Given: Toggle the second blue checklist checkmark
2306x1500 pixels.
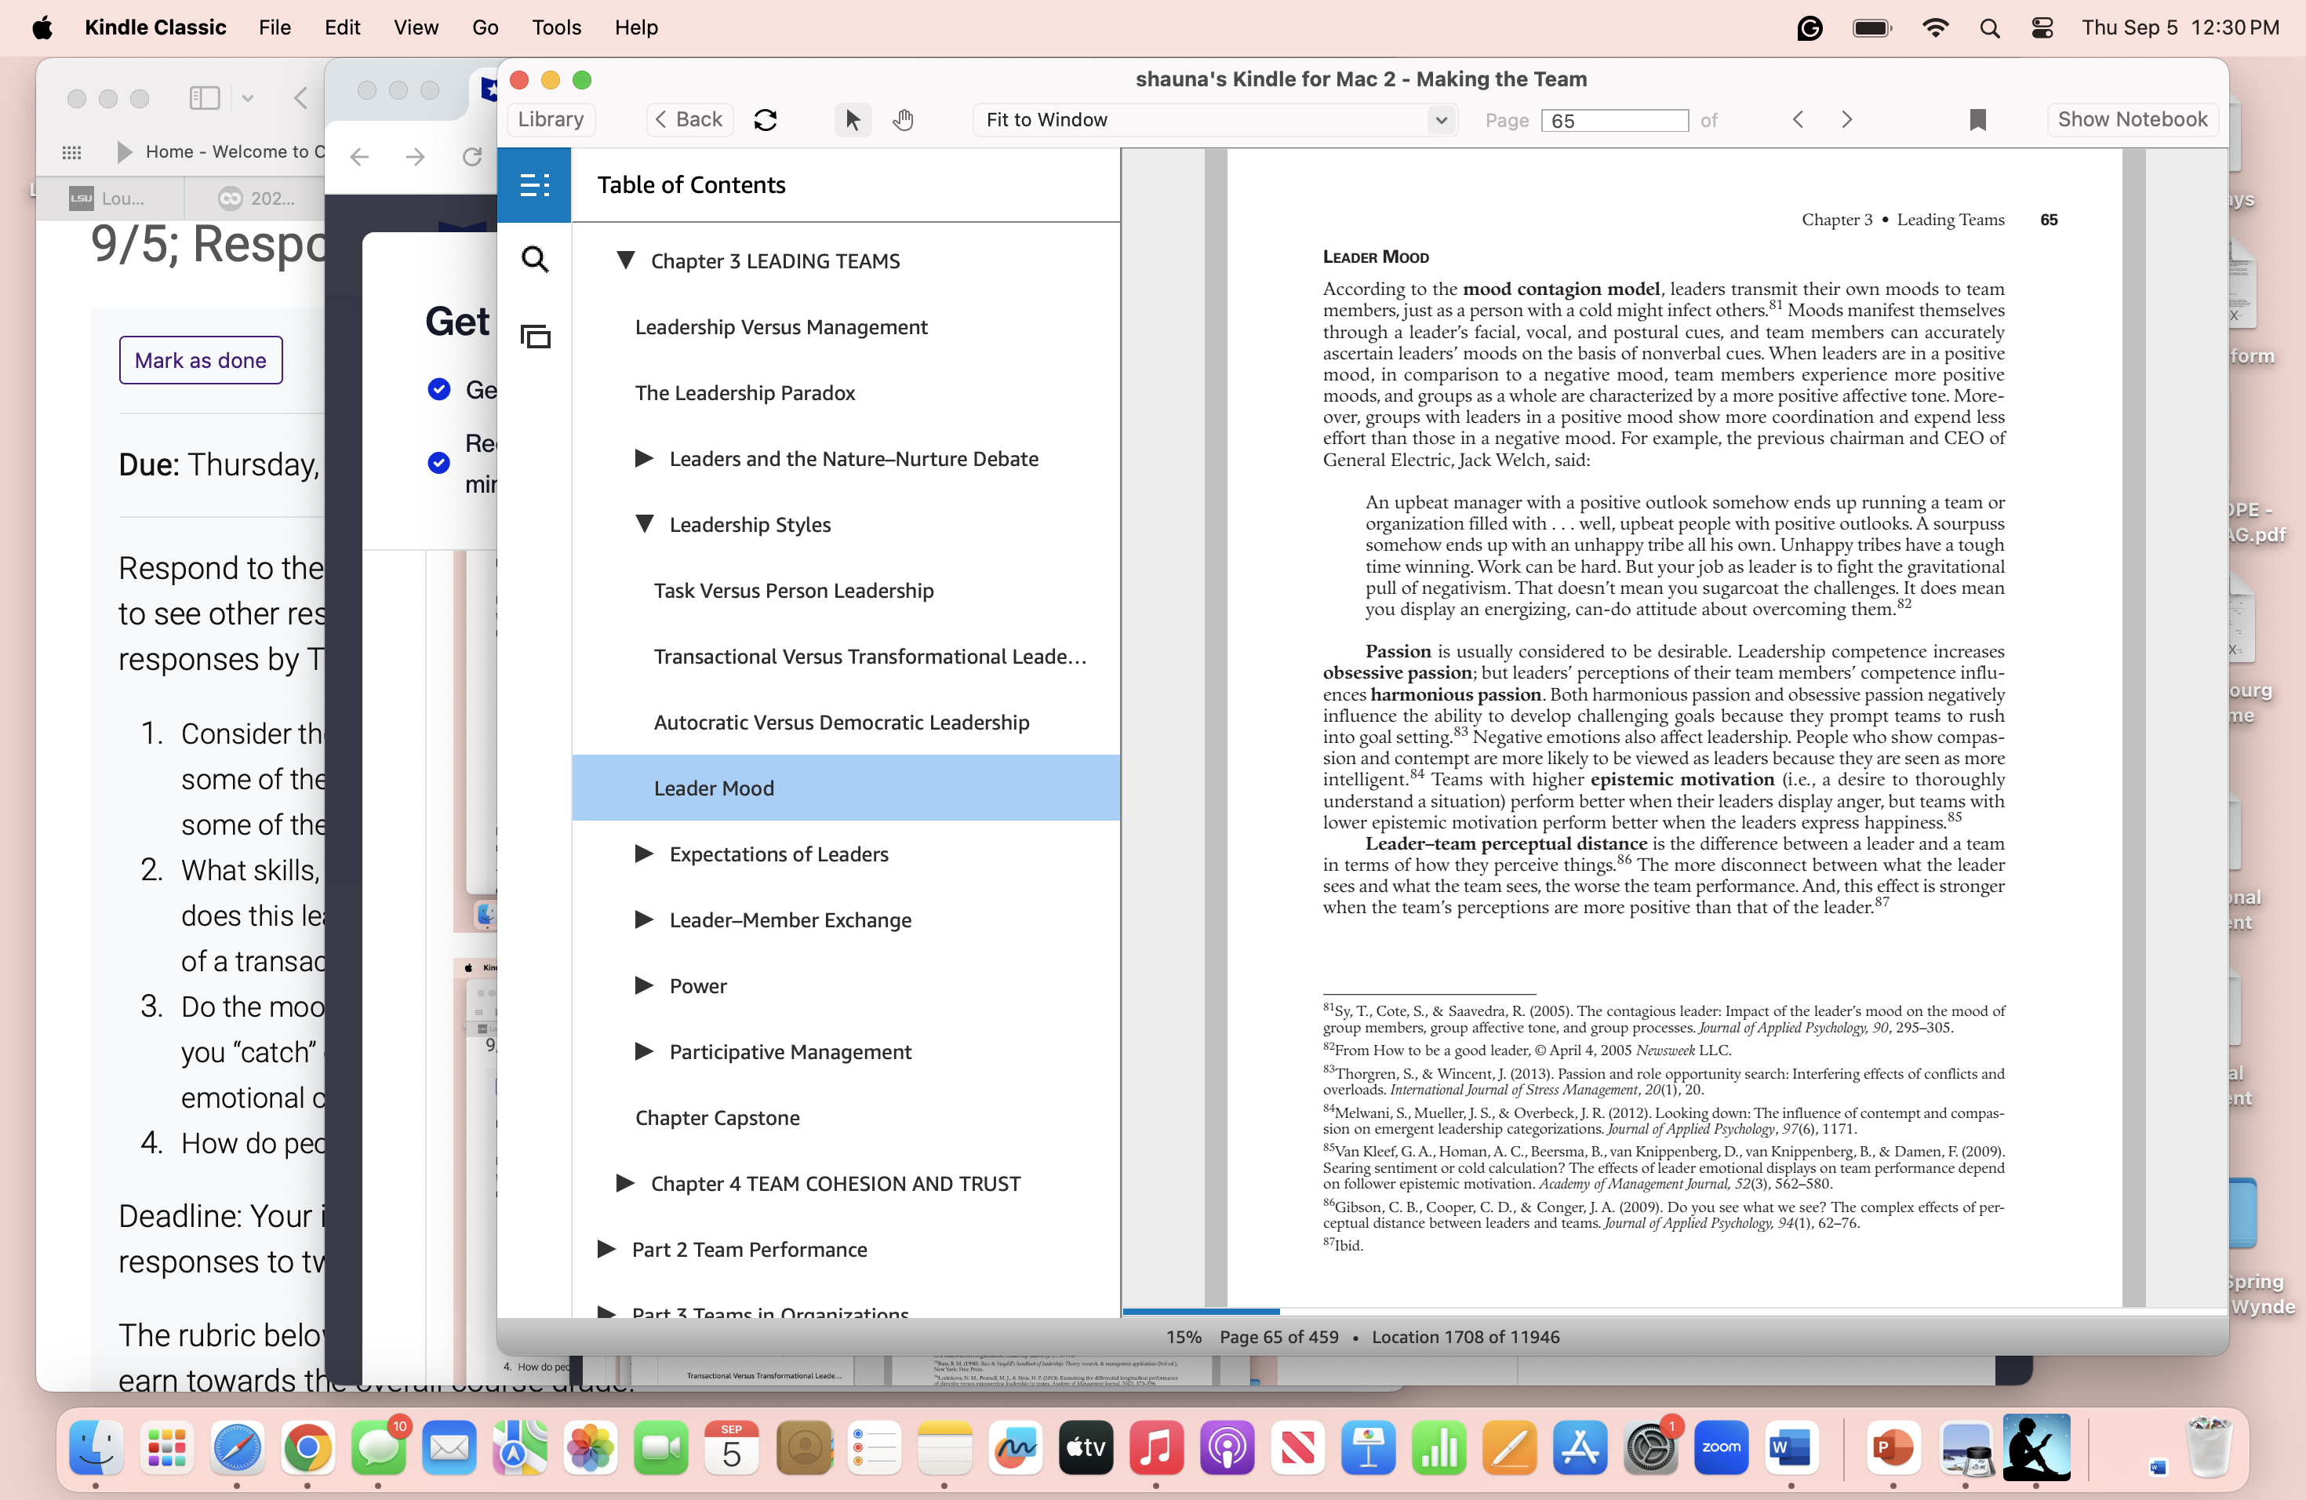Looking at the screenshot, I should (x=439, y=462).
